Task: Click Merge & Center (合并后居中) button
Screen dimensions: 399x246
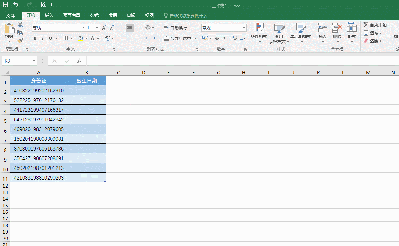Action: [x=178, y=39]
